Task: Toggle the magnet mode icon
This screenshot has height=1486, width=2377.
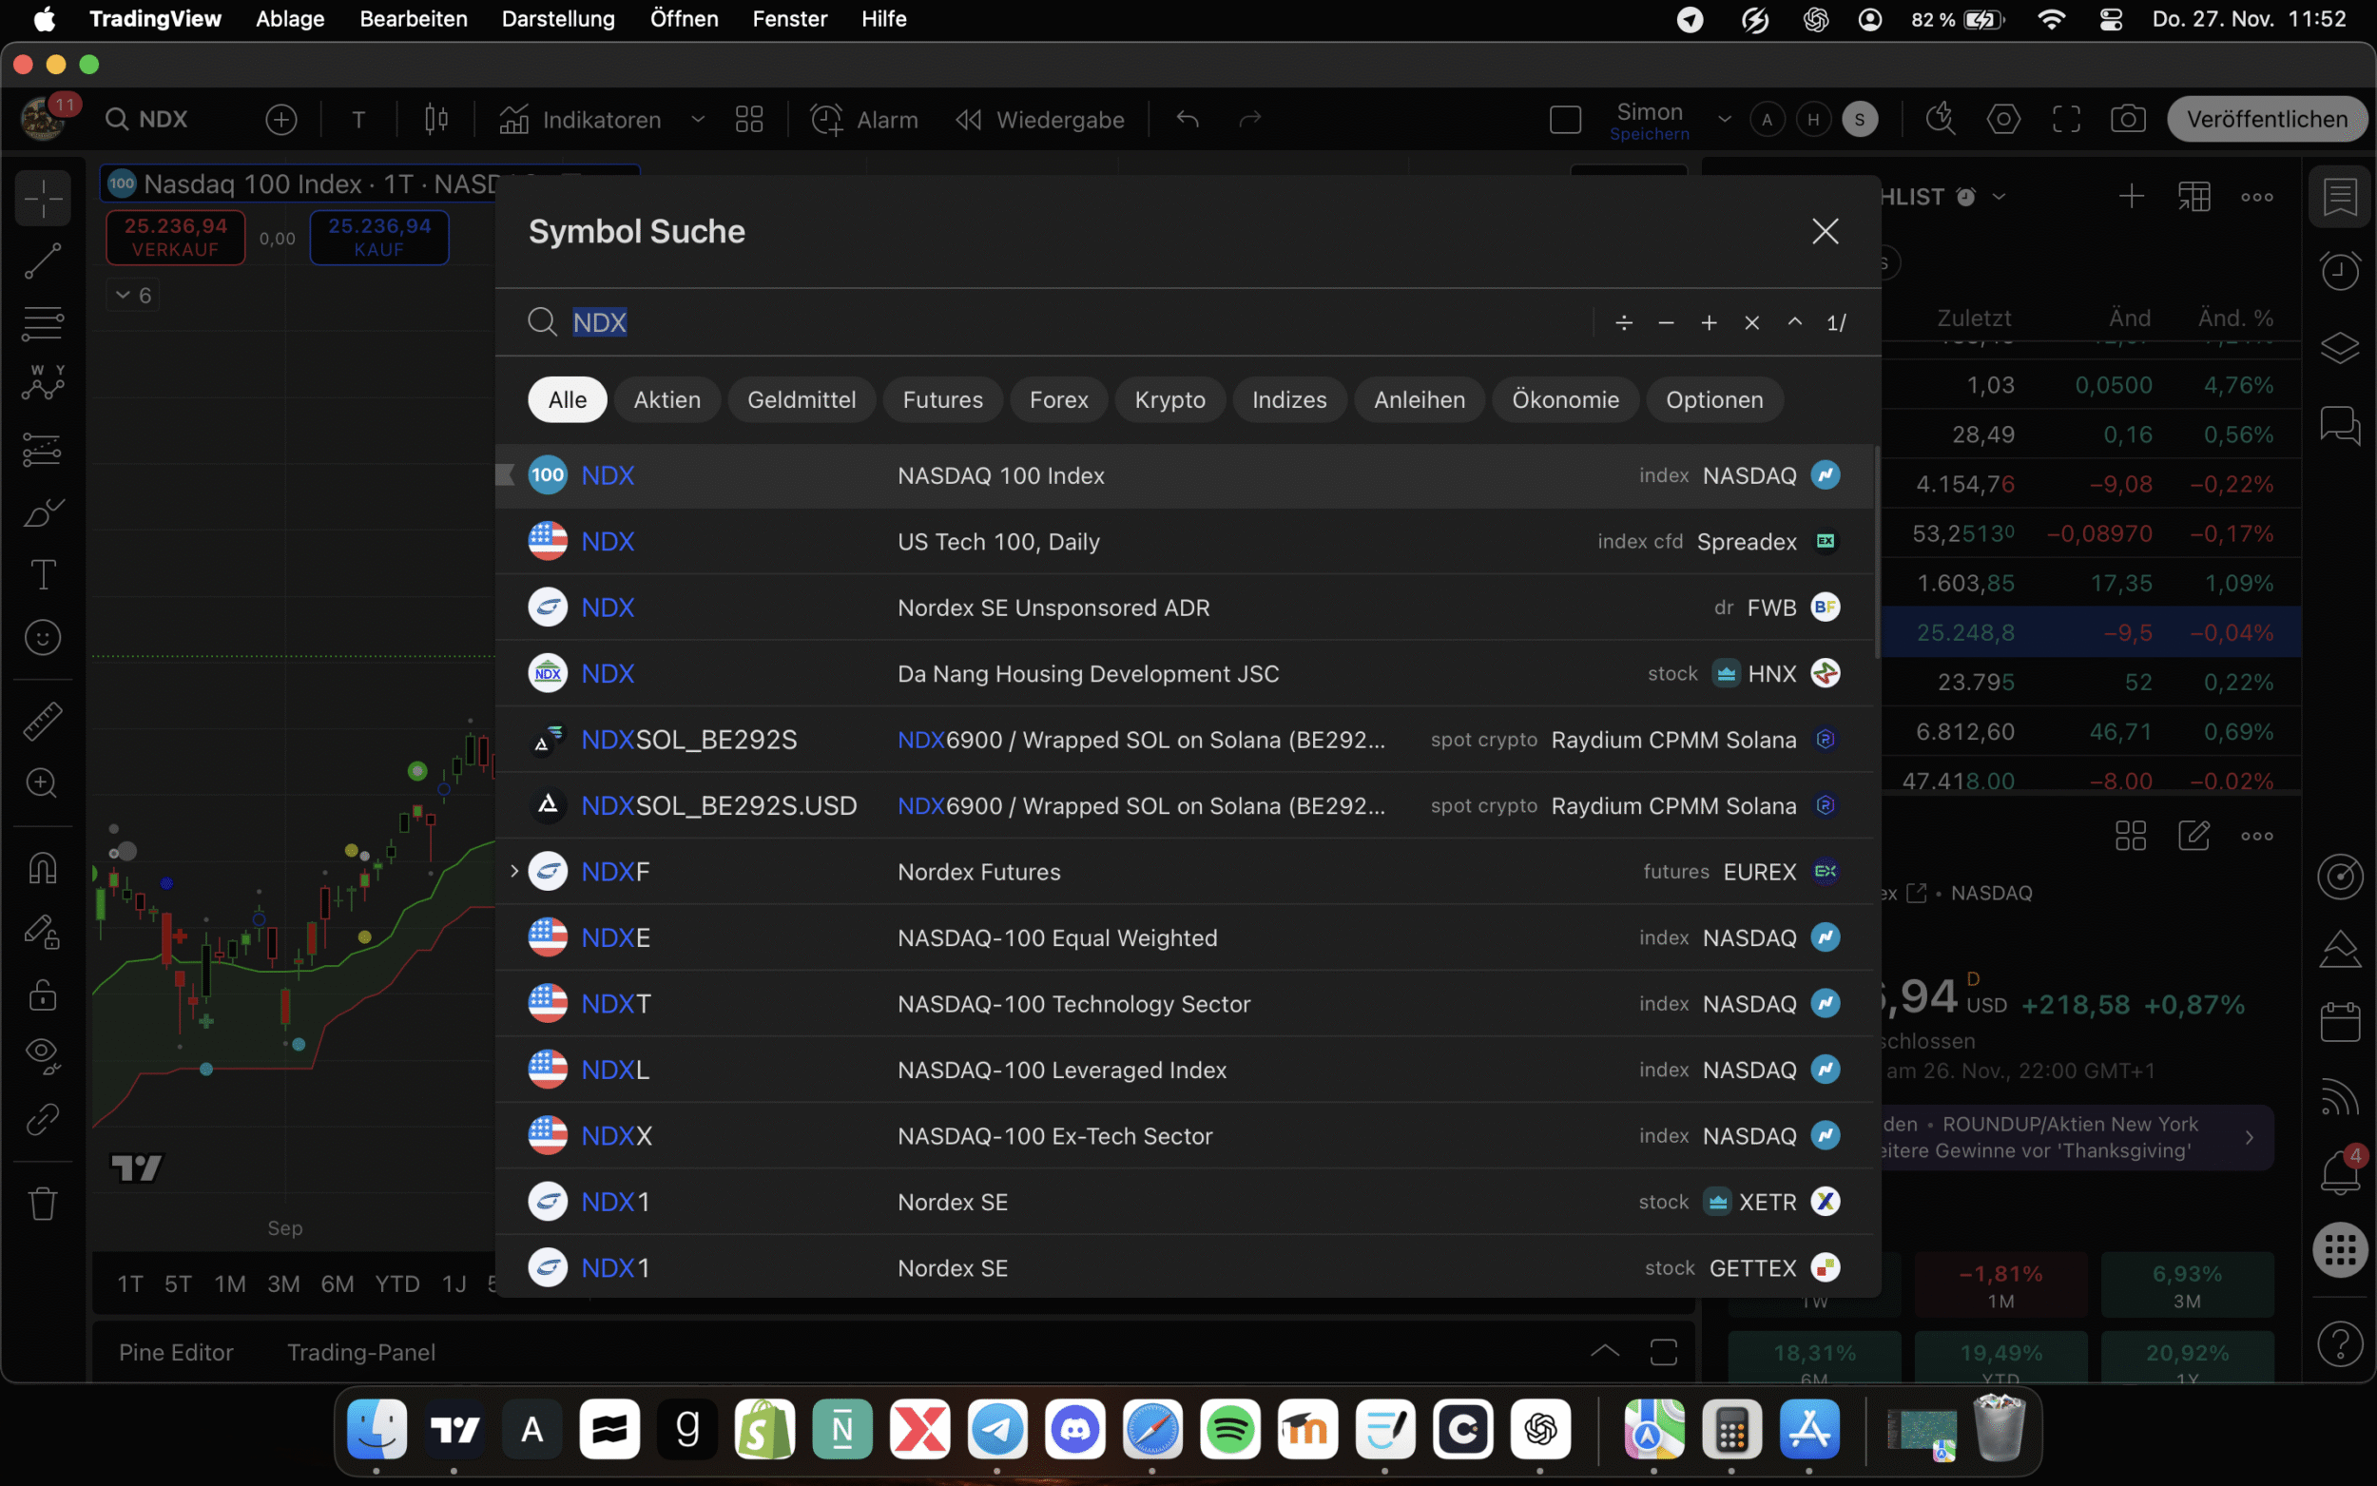Action: pyautogui.click(x=42, y=868)
